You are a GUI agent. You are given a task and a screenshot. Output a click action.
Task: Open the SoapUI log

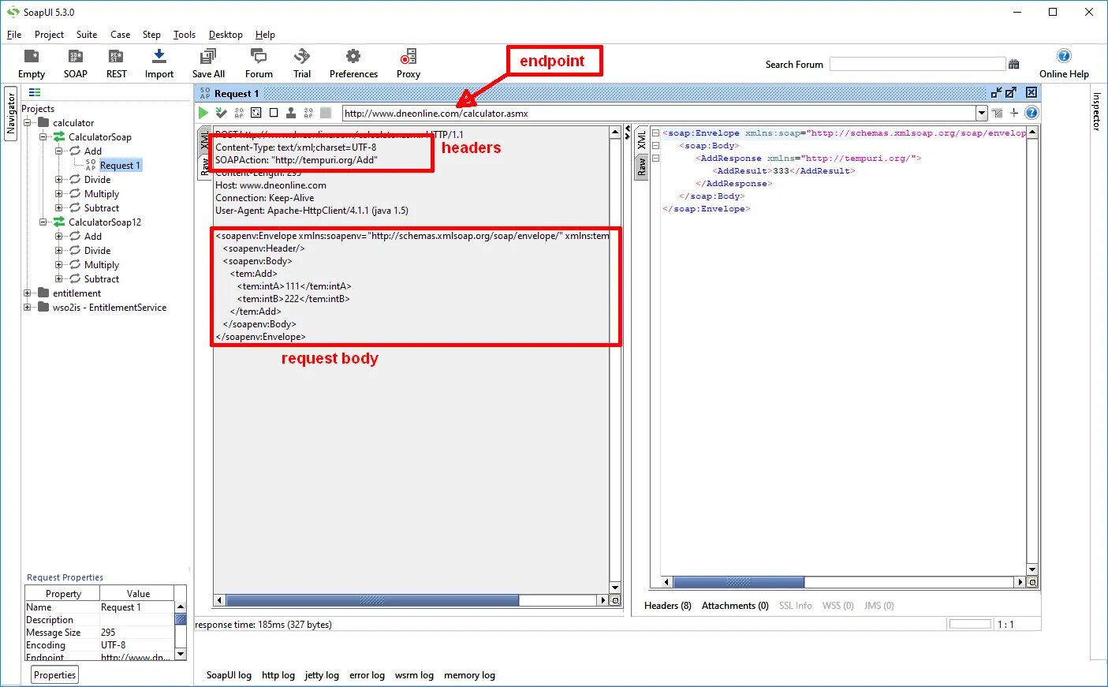229,675
